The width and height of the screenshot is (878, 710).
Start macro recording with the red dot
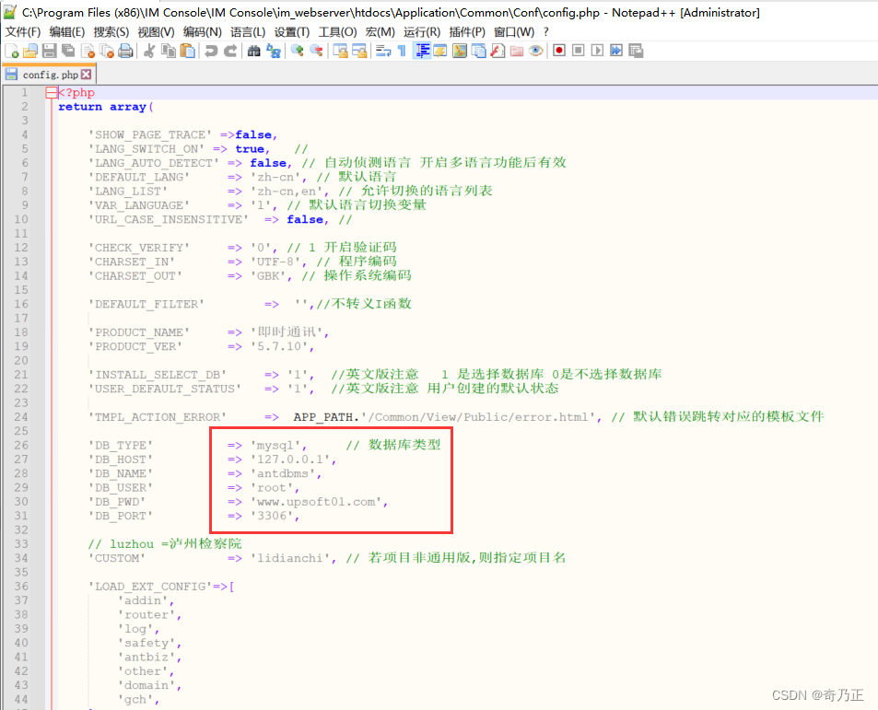click(x=559, y=51)
